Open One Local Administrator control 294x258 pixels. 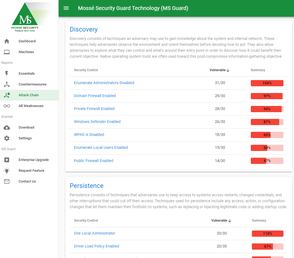94,233
